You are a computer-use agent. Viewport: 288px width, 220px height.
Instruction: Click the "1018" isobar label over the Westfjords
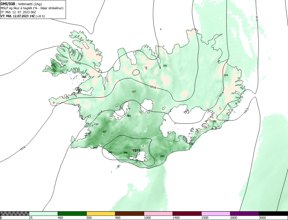click(78, 63)
